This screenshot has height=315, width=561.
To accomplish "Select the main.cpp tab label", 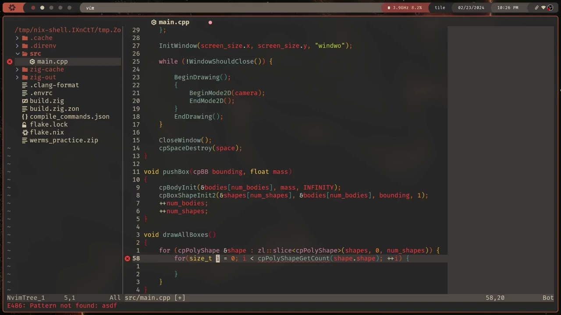I will 174,22.
